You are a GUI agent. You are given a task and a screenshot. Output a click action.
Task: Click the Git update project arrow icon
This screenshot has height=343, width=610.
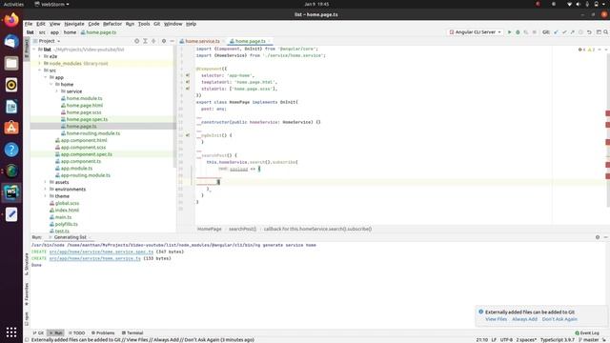pyautogui.click(x=556, y=32)
